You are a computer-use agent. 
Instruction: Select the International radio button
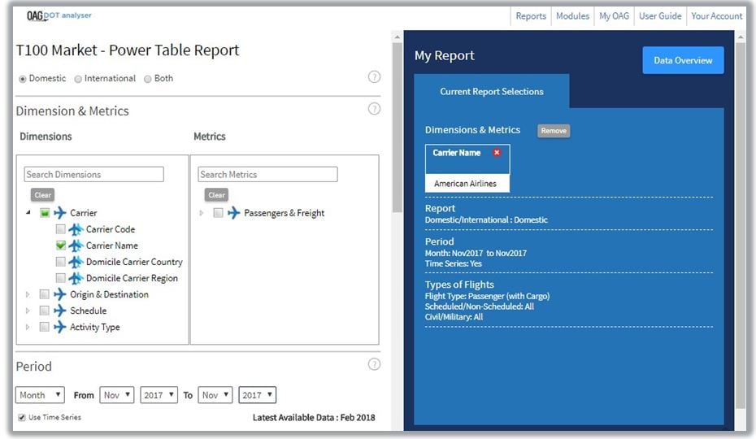(x=78, y=79)
